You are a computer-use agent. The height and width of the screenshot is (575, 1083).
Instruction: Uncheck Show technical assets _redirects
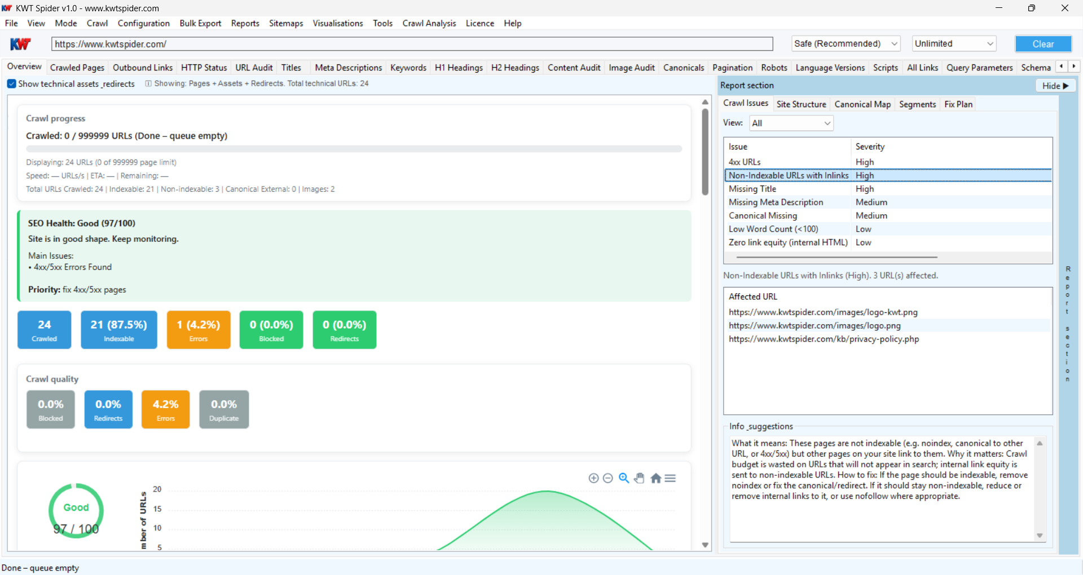(11, 83)
